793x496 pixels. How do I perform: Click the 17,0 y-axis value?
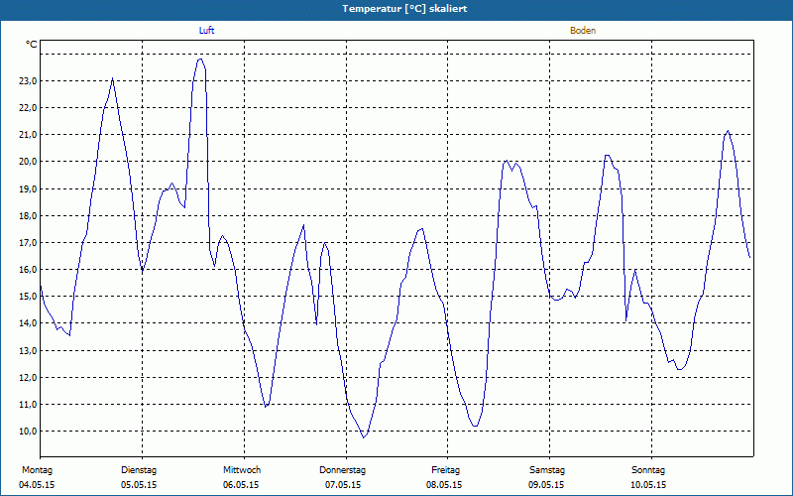[29, 242]
